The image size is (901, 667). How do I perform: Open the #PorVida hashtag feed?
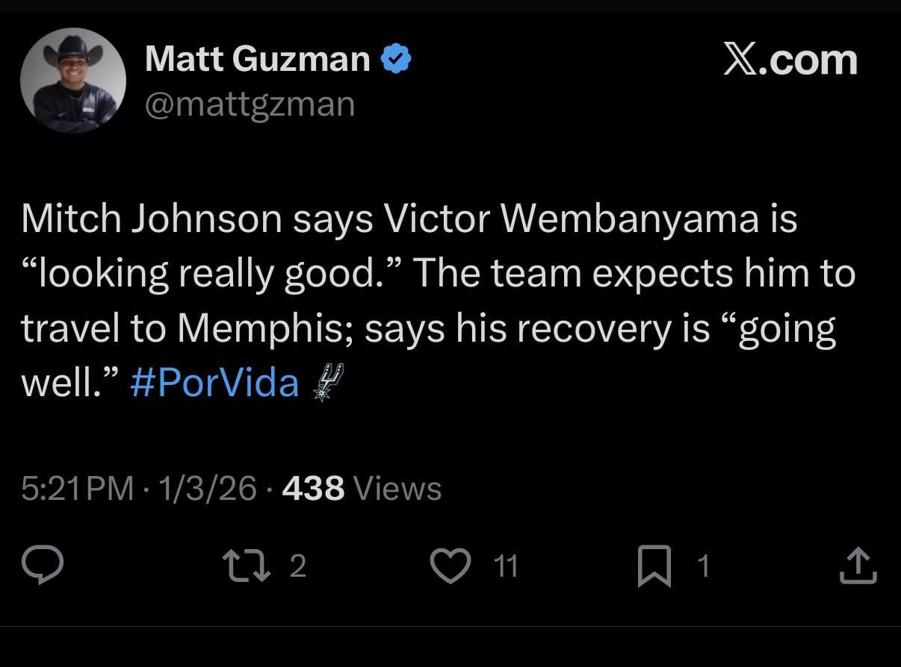pos(214,382)
